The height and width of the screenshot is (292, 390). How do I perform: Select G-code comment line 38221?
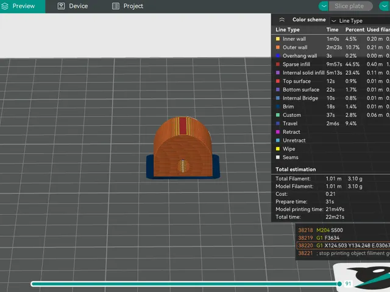pos(344,253)
